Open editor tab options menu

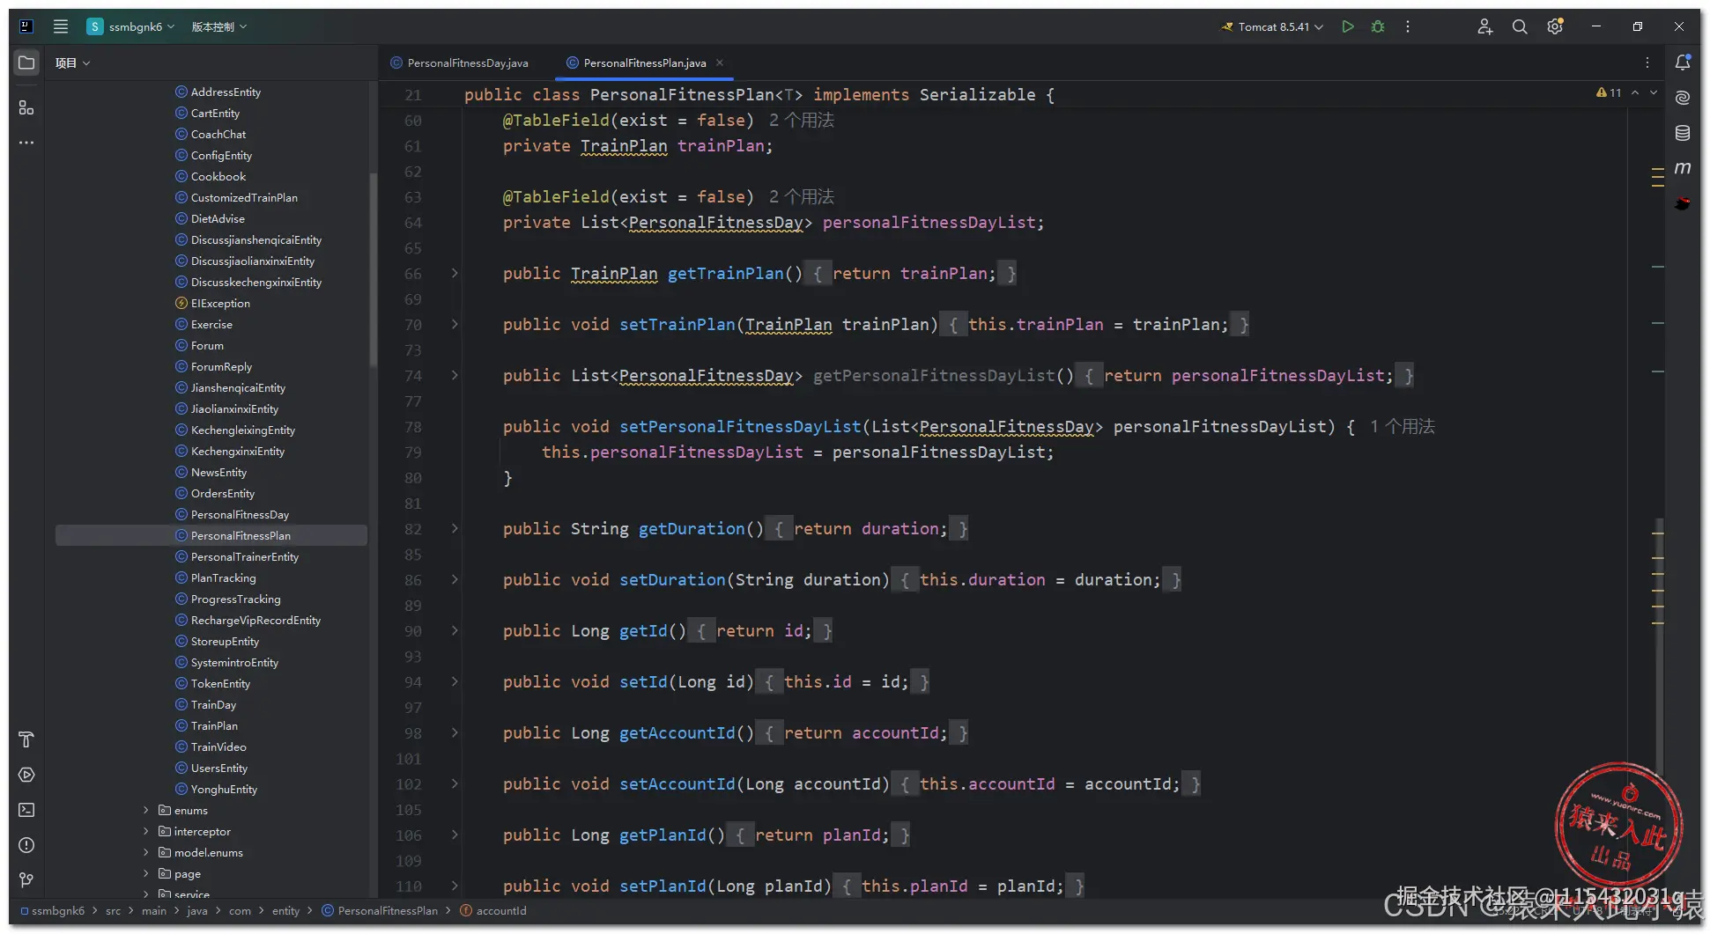[x=1647, y=63]
